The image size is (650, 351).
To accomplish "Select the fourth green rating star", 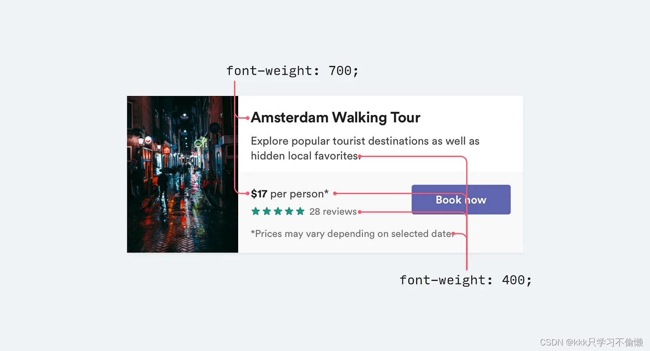I will coord(289,211).
